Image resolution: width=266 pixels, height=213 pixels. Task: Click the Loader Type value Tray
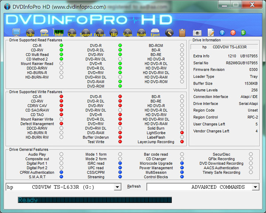(254, 77)
